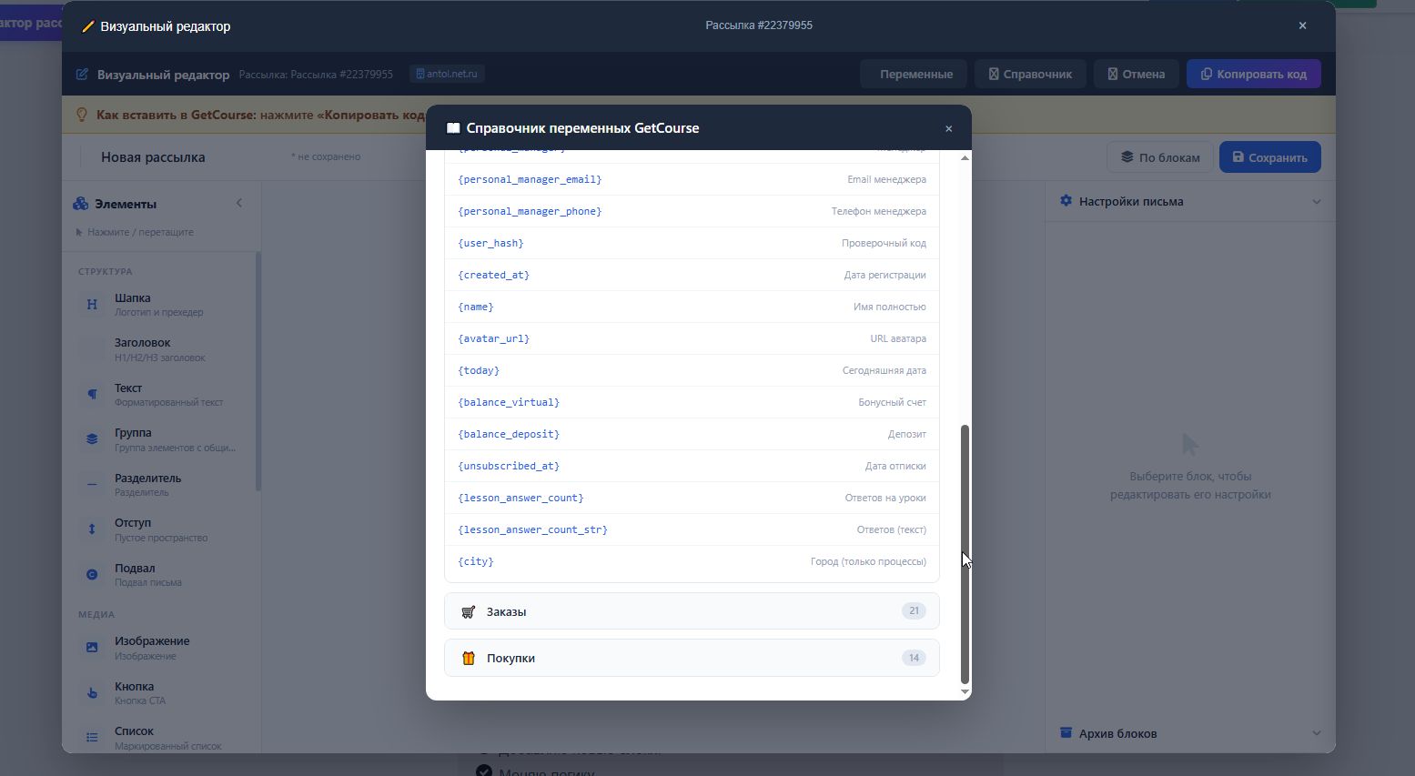Insert the Изображение image element icon

pos(92,648)
